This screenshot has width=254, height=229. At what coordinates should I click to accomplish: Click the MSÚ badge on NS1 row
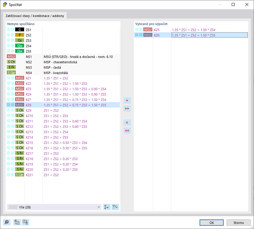(x=11, y=56)
